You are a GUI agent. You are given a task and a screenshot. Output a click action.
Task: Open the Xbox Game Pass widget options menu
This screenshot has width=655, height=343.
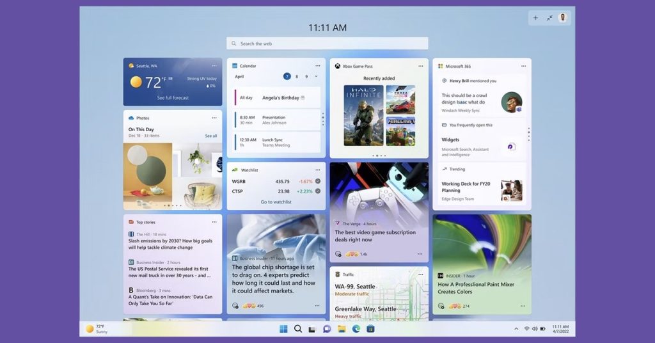point(420,66)
